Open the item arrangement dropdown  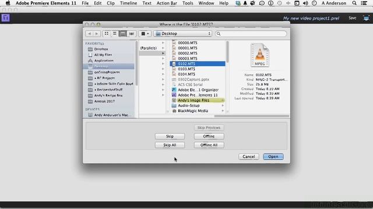pyautogui.click(x=145, y=34)
